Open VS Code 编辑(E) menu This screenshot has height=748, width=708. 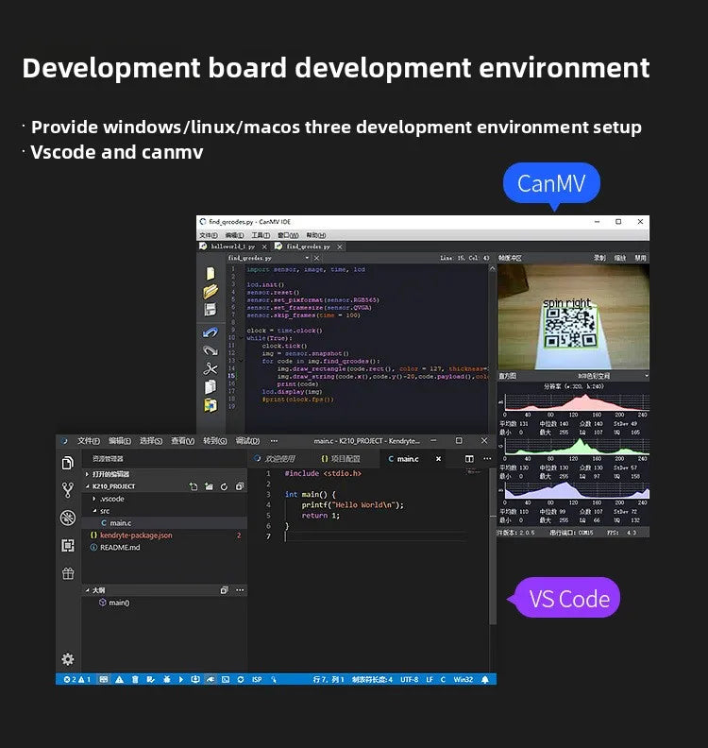(x=120, y=441)
